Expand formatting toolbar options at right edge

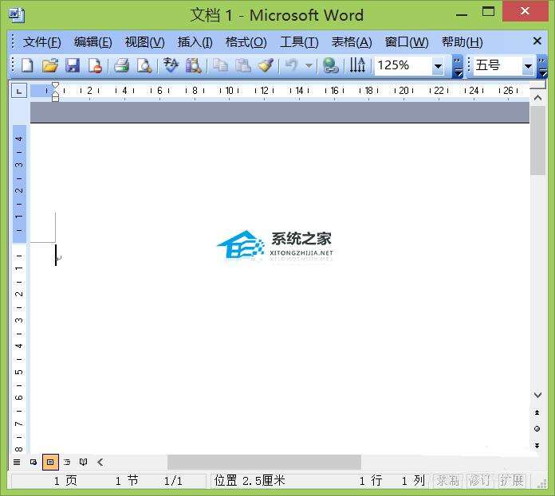tap(542, 66)
